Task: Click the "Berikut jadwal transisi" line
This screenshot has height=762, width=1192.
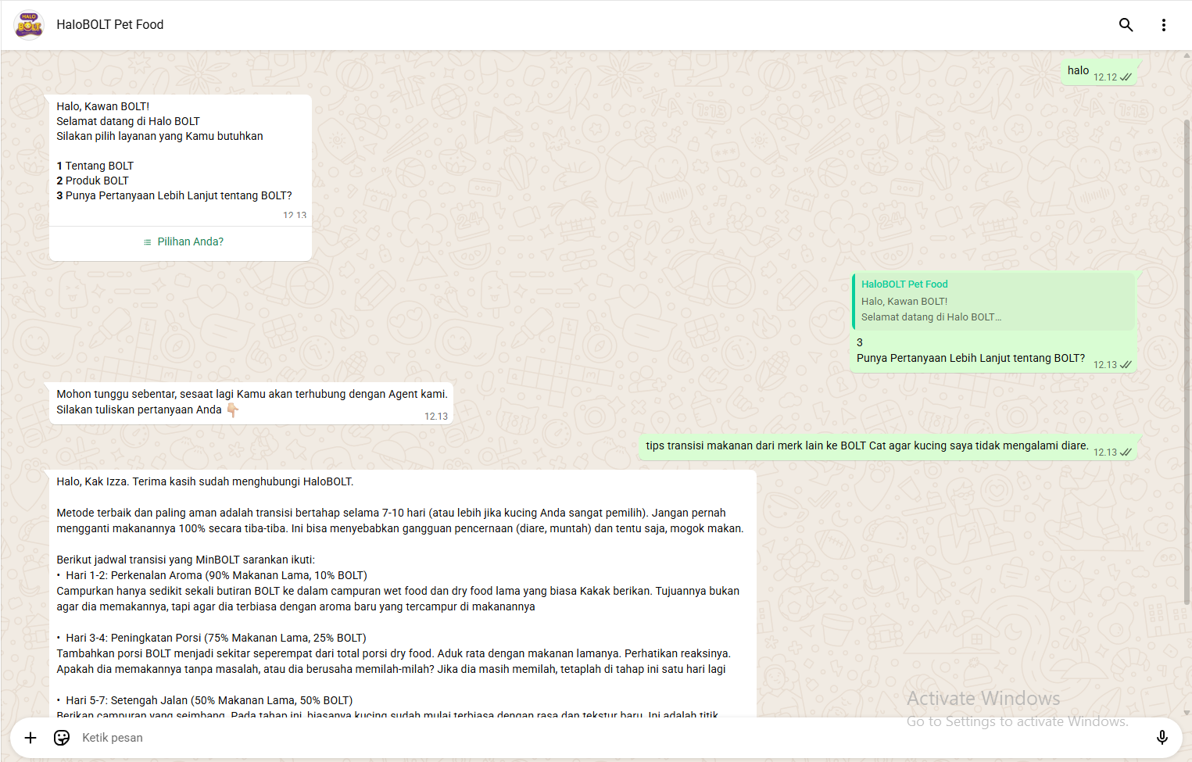Action: pyautogui.click(x=186, y=560)
